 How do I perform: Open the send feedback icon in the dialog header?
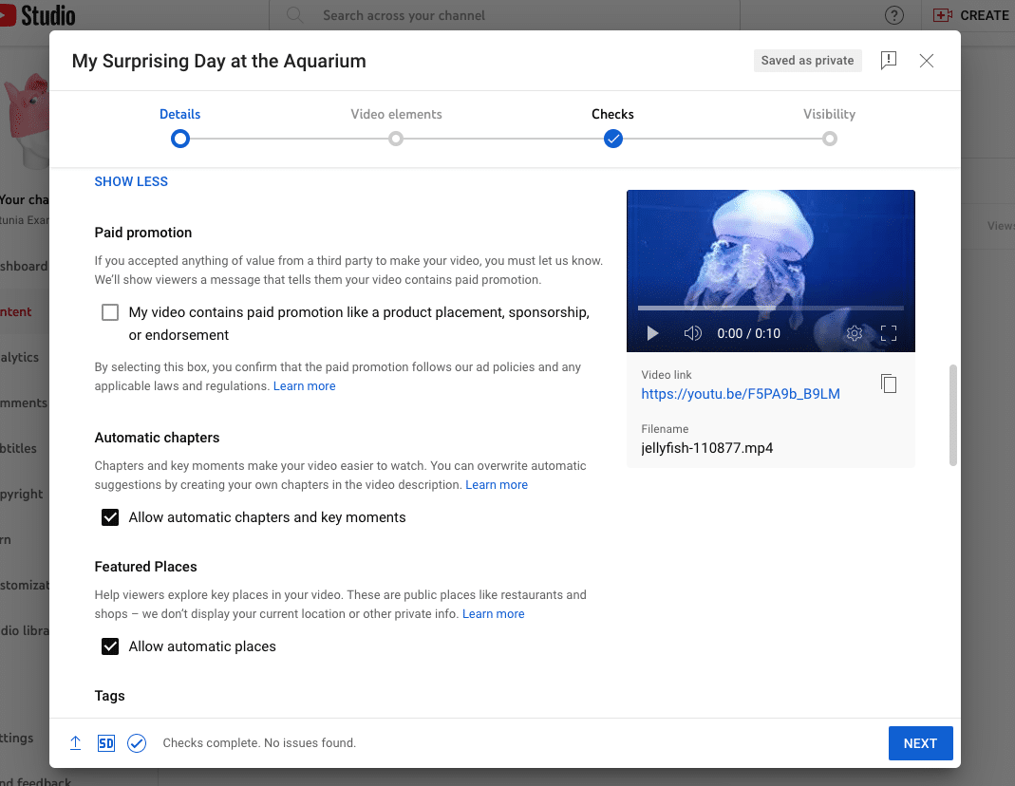pyautogui.click(x=889, y=60)
